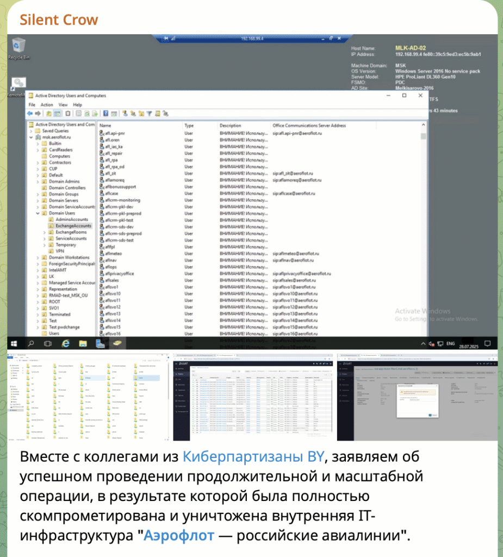This screenshot has height=557, width=503.
Task: Click the Windows Start button
Action: tap(14, 344)
